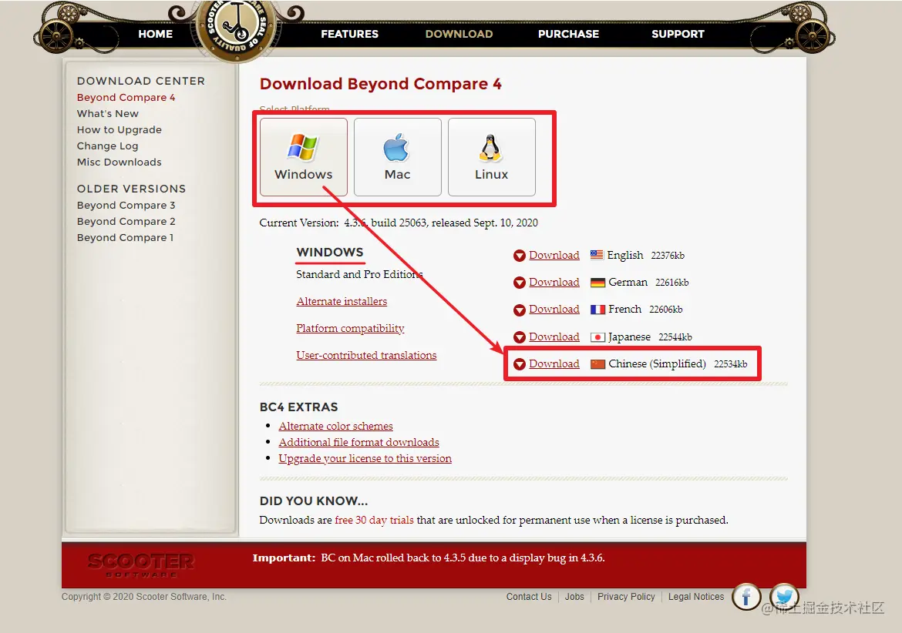Click the German flag icon
This screenshot has width=902, height=633.
[597, 282]
